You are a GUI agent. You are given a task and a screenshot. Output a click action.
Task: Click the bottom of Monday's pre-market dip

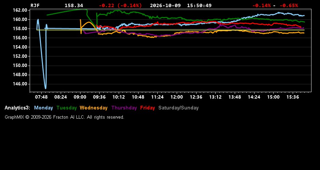45,88
